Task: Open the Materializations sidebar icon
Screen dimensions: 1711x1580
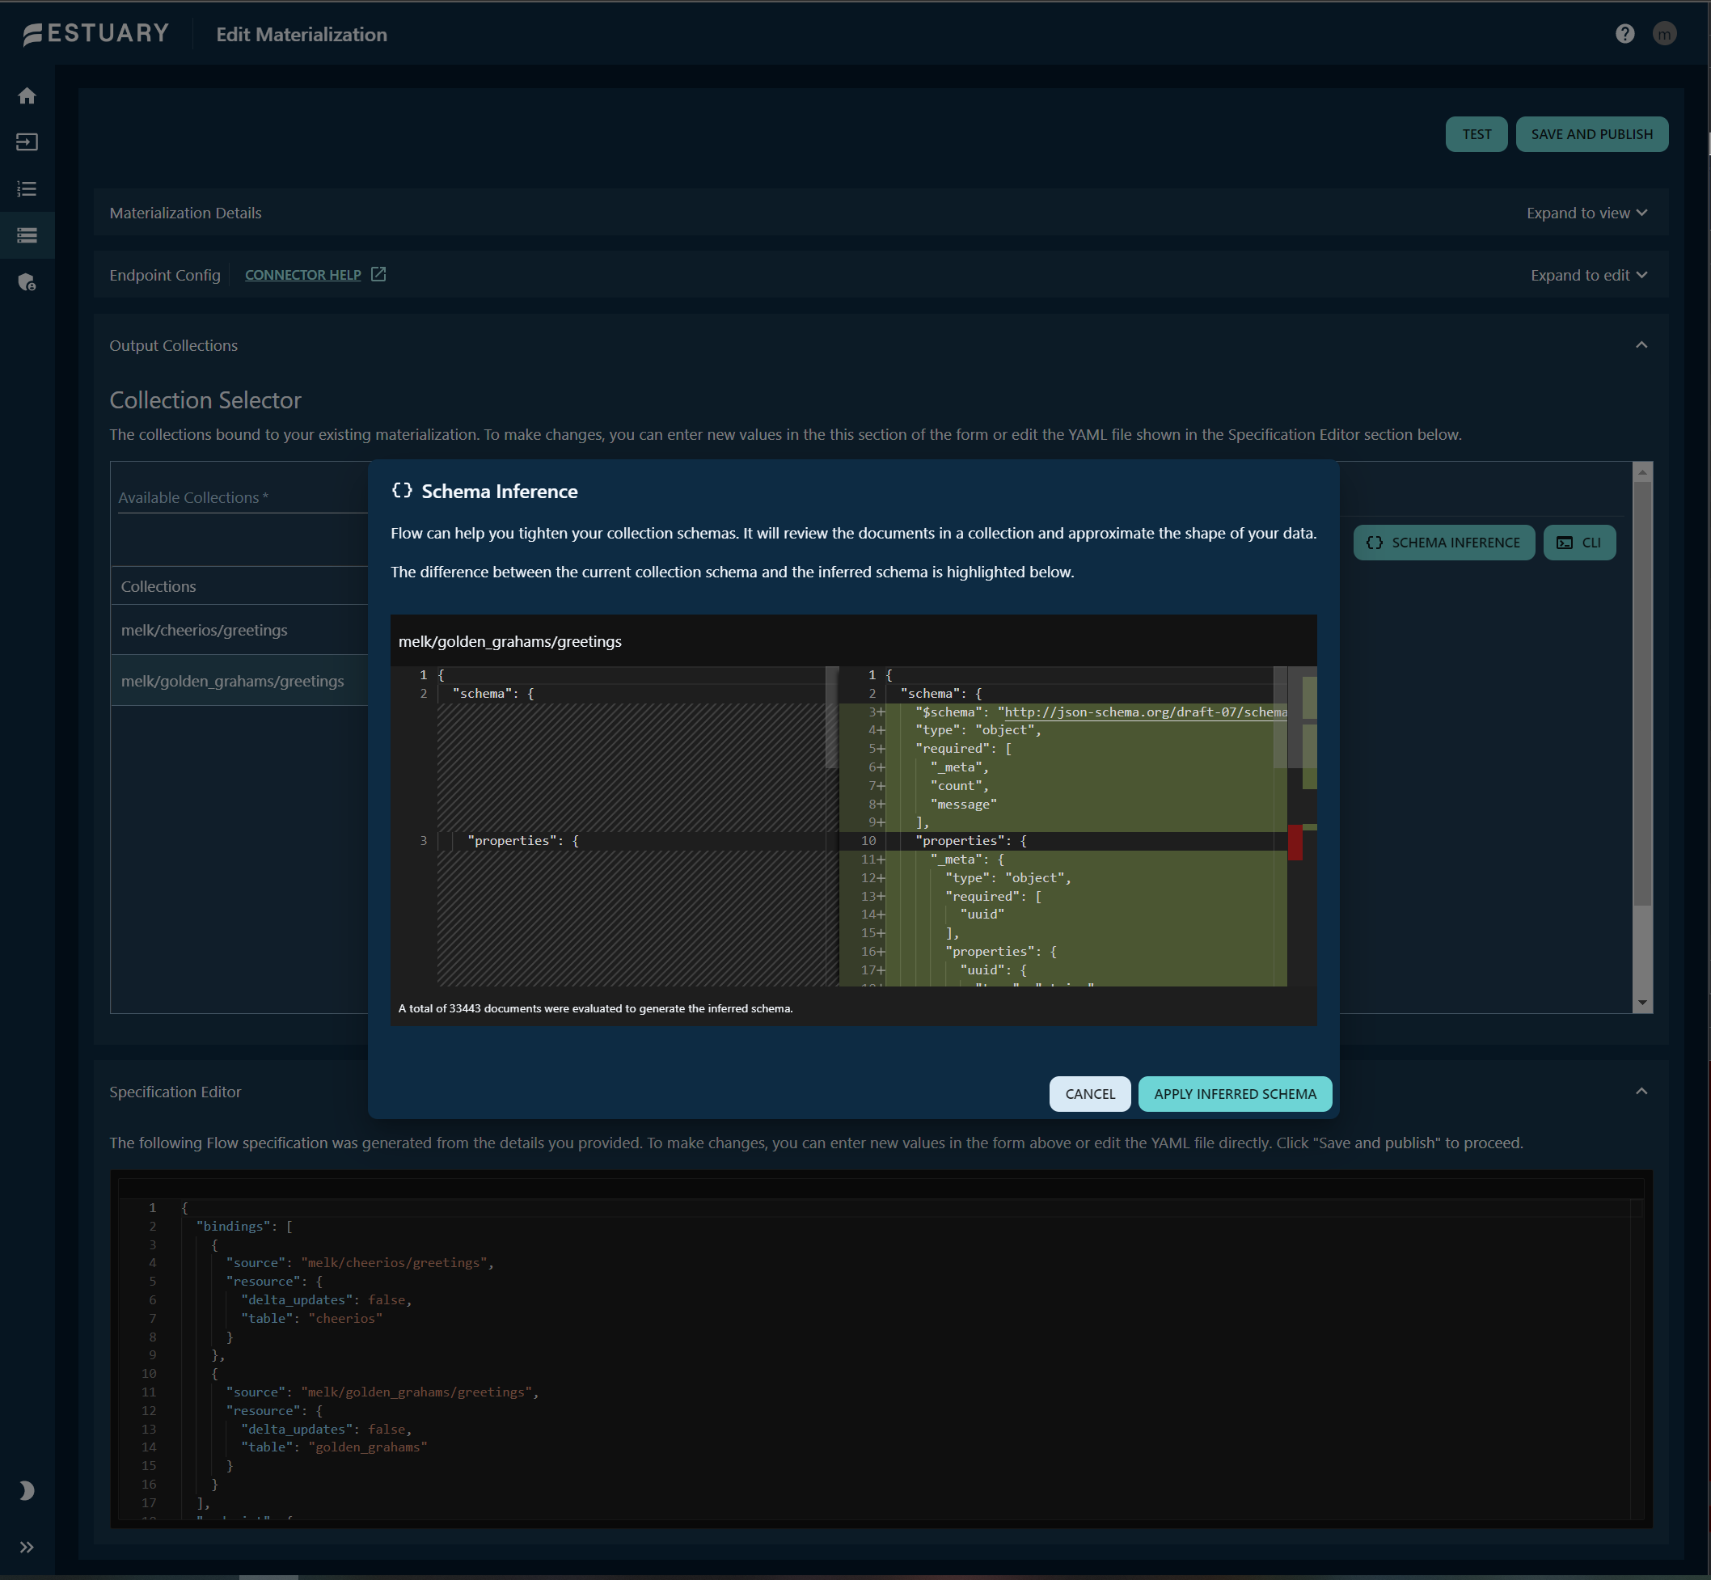Action: [x=27, y=235]
